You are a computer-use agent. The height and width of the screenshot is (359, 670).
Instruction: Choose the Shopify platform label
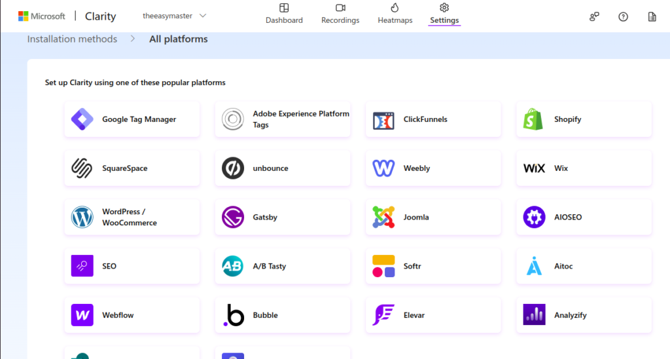click(x=567, y=119)
